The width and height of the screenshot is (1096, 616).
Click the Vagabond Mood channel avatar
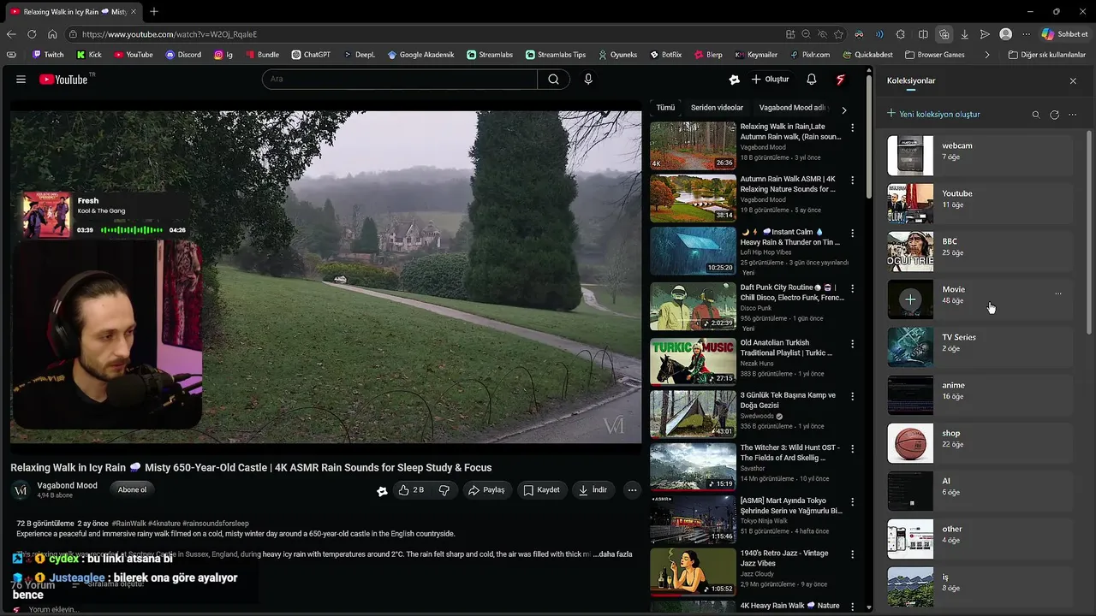point(21,490)
